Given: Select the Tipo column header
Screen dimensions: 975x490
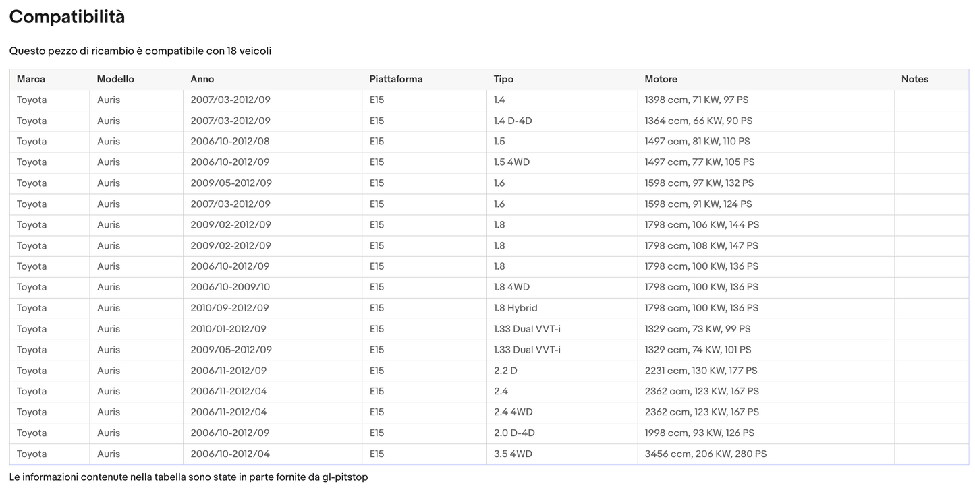Looking at the screenshot, I should [503, 79].
